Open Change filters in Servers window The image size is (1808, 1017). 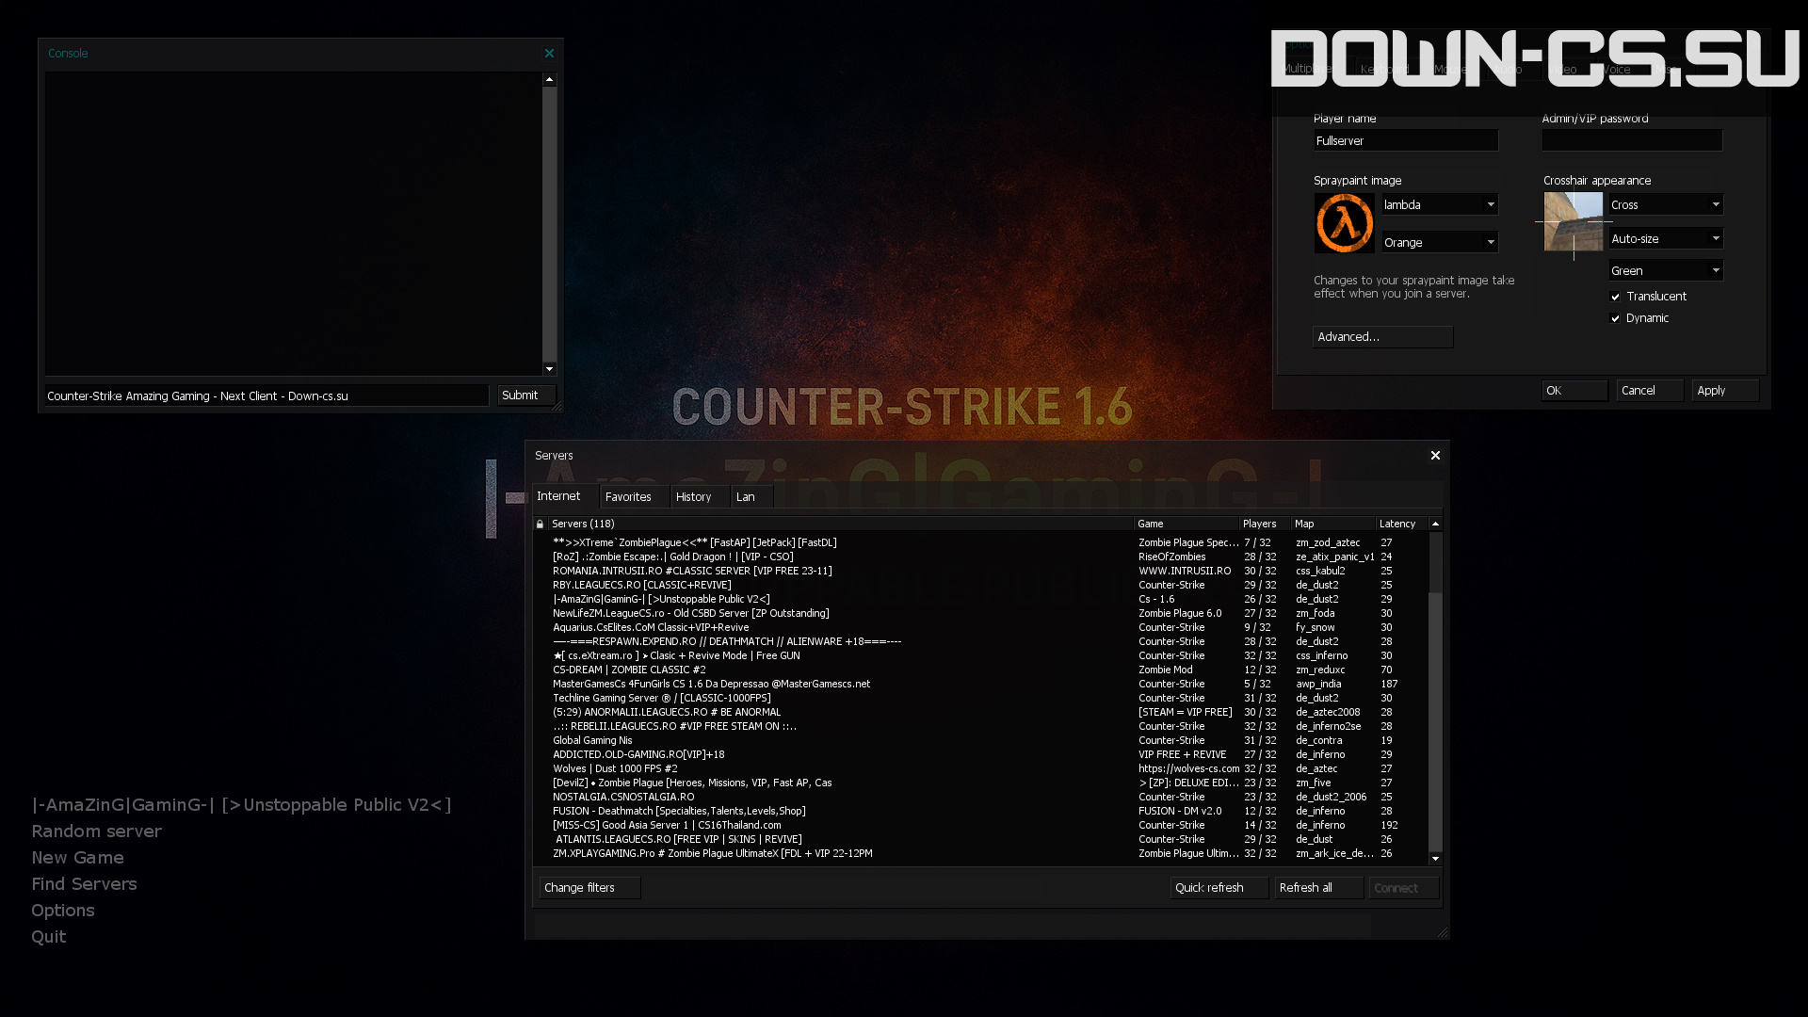click(x=589, y=888)
